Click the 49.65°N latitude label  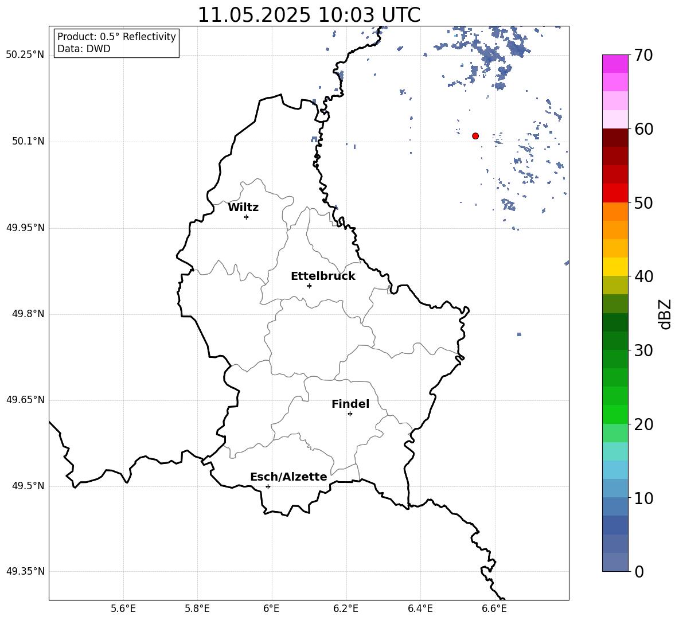point(25,400)
